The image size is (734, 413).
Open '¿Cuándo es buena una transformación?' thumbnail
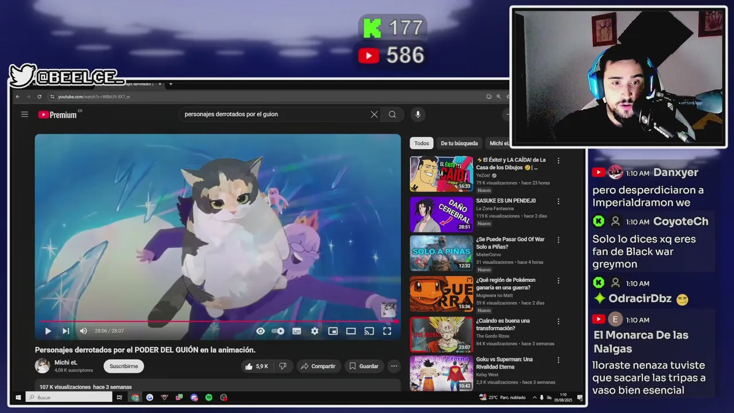coord(442,334)
